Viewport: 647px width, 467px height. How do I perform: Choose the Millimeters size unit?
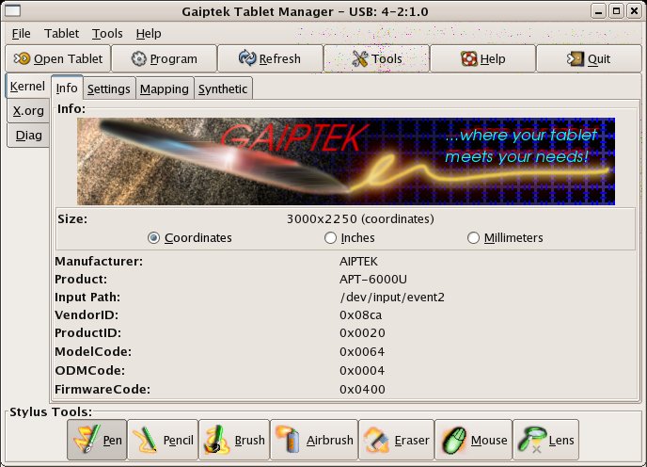point(505,238)
